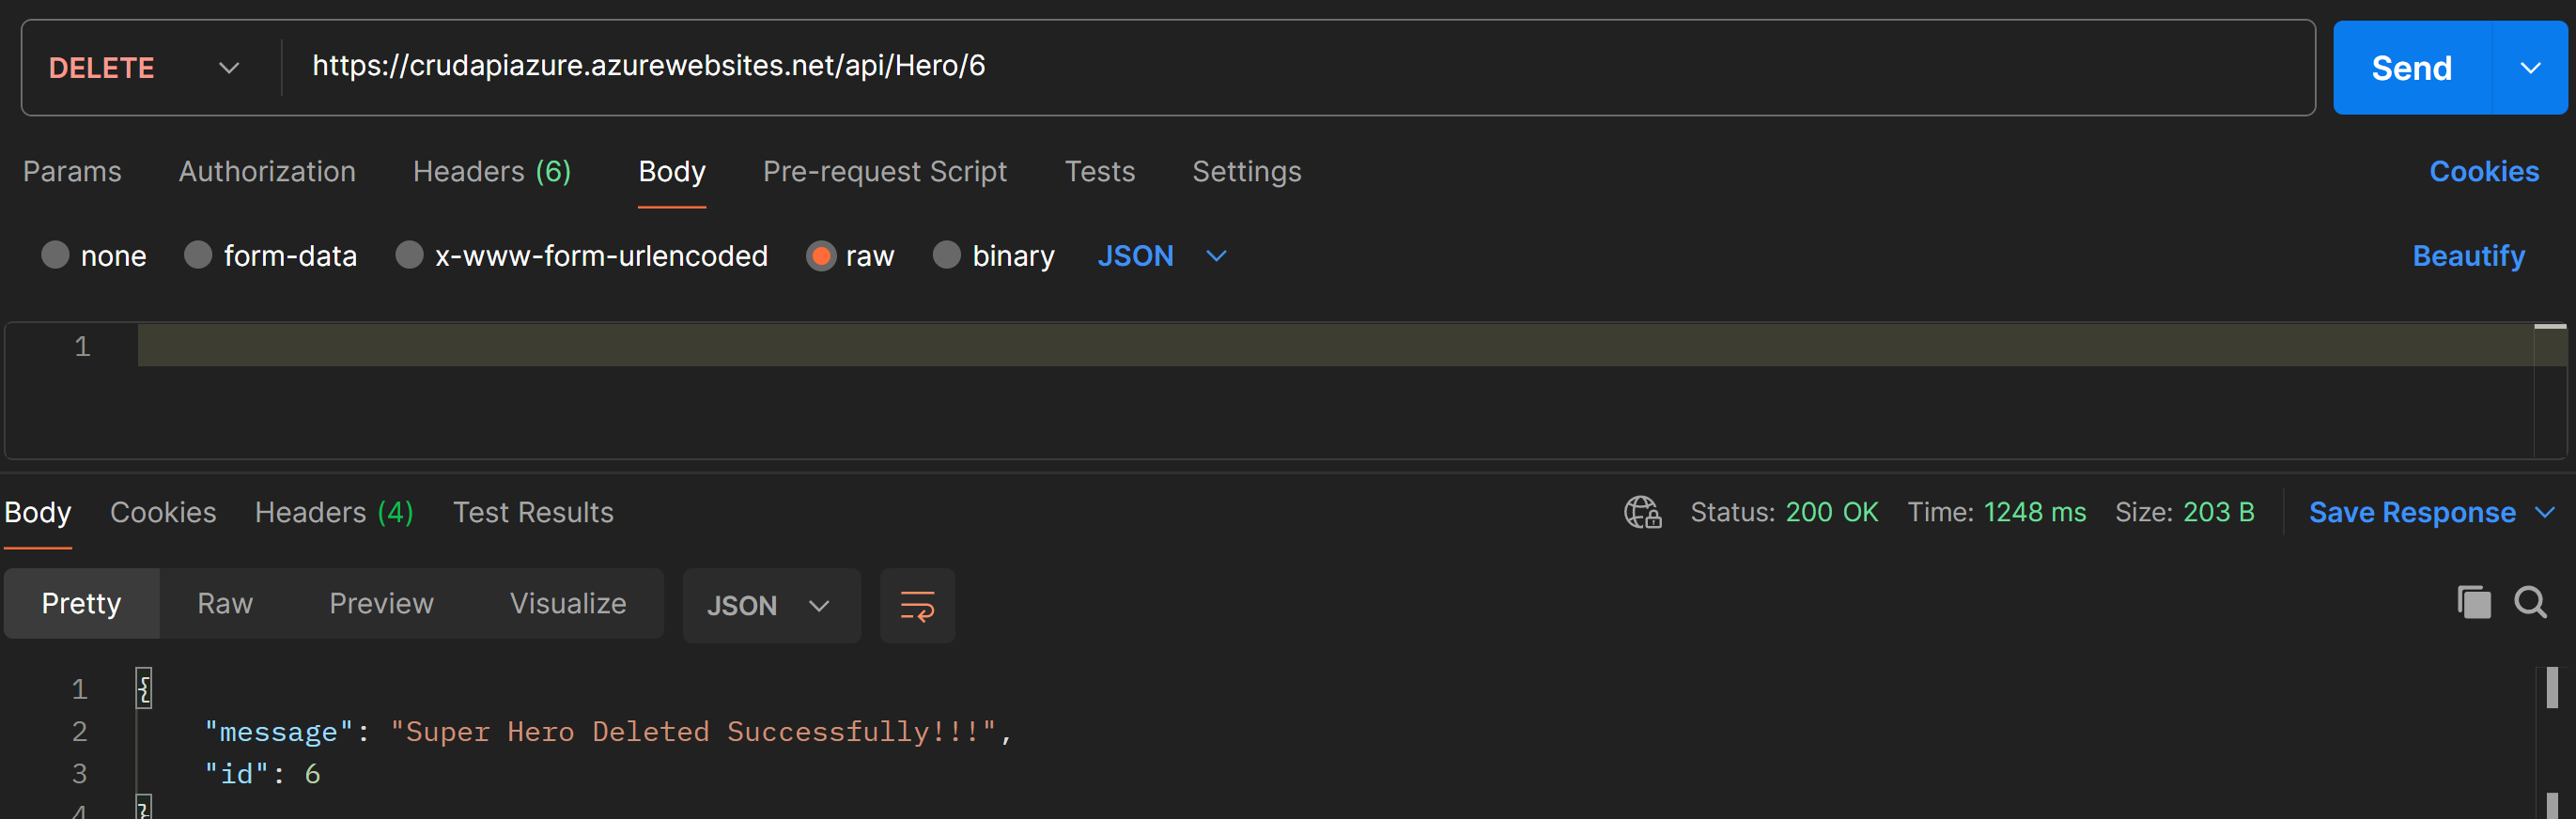Open the Visualize response view
Viewport: 2576px width, 819px height.
tap(568, 603)
